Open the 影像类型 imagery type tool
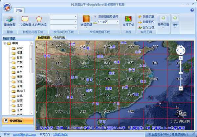The image size is (197, 137). pos(10,20)
